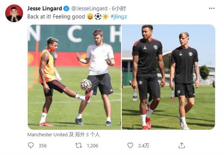Click the 2.4万 likes count
Image resolution: width=222 pixels, height=154 pixels.
(144, 146)
